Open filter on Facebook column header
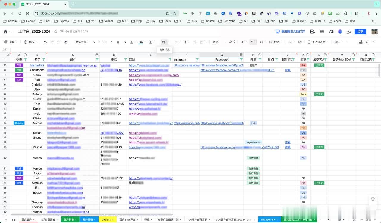 (x=241, y=60)
